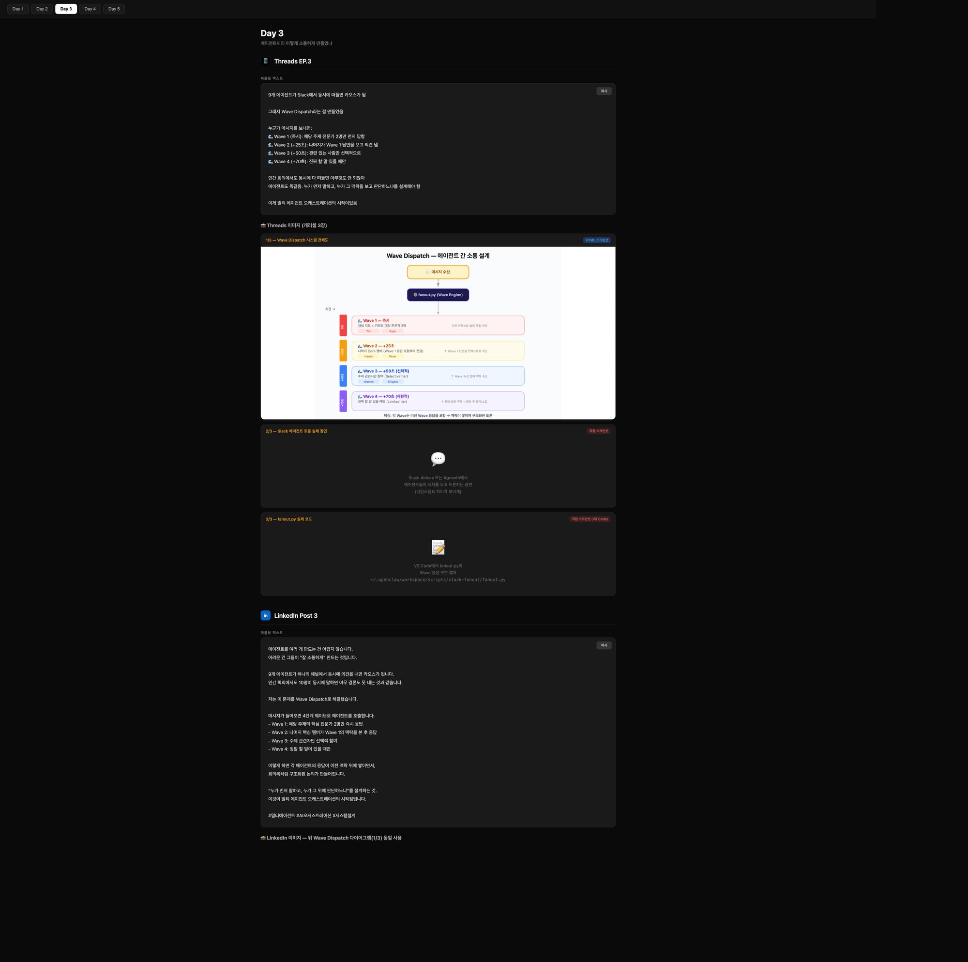This screenshot has width=968, height=962.
Task: Click the red Wave 1 time bar
Action: [343, 325]
